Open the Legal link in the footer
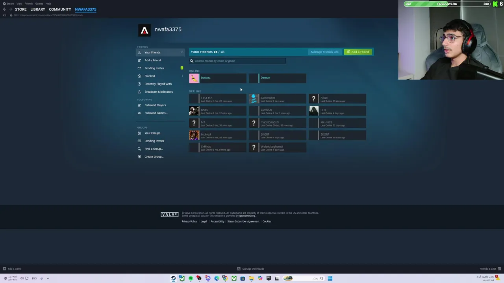 pos(204,221)
